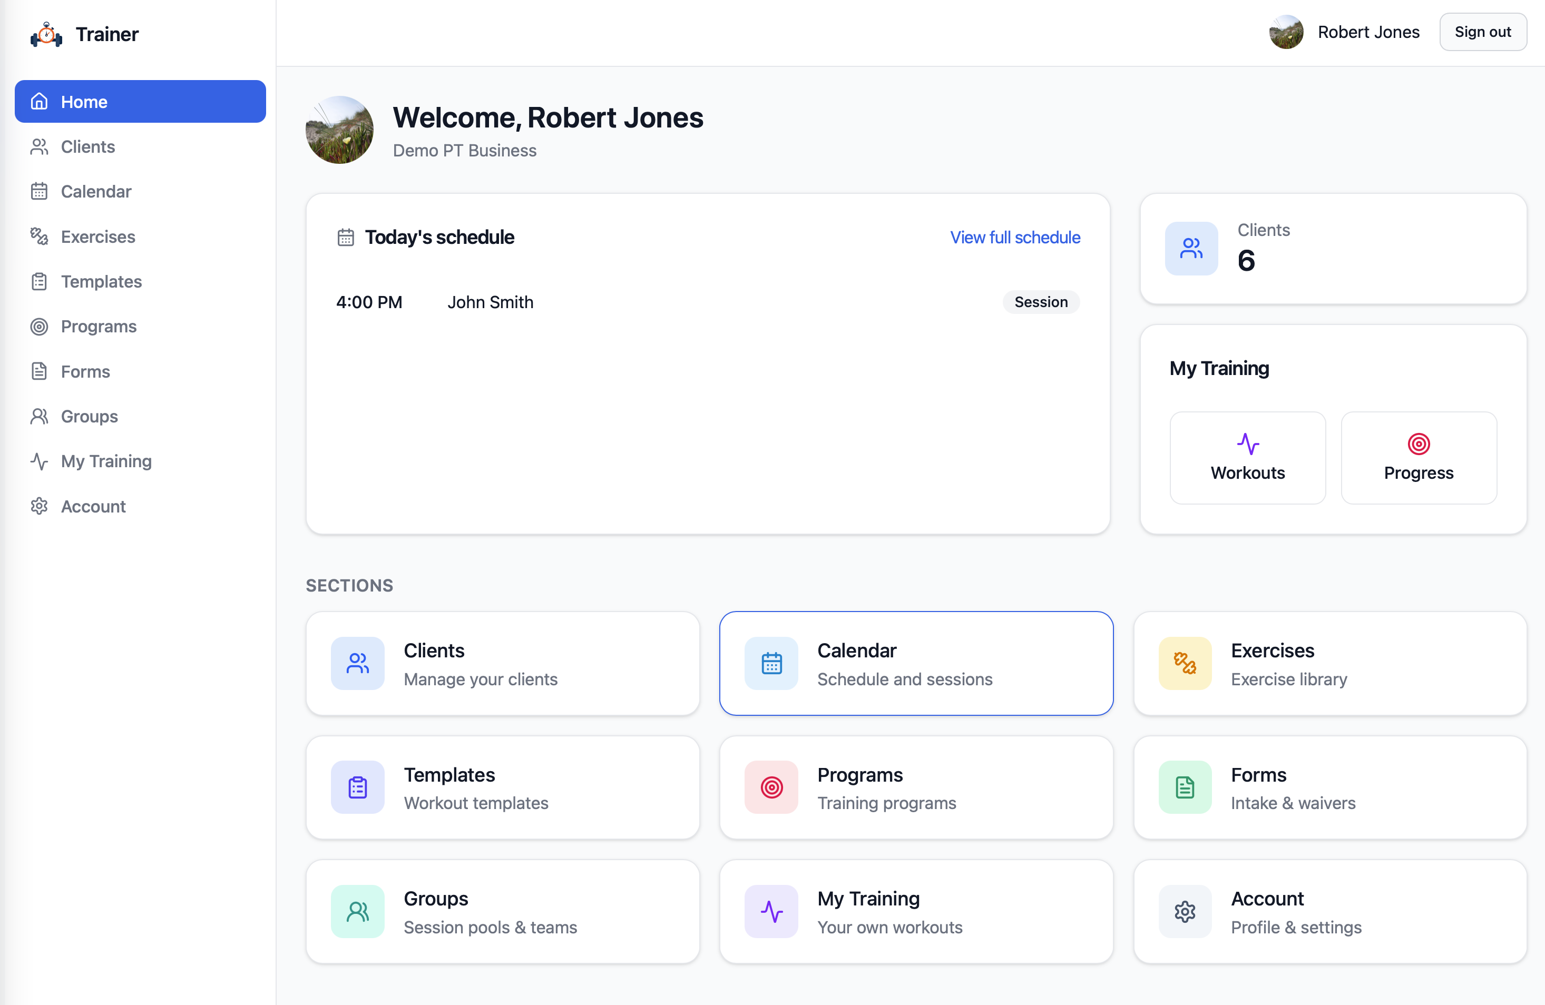Click the Intake & waivers card description
The height and width of the screenshot is (1005, 1545).
click(1293, 803)
